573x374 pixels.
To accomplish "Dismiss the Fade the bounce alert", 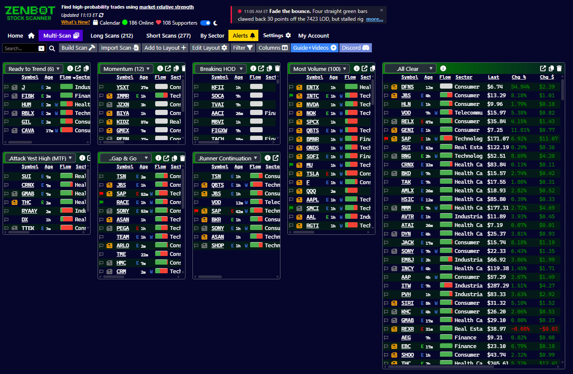I will point(381,10).
